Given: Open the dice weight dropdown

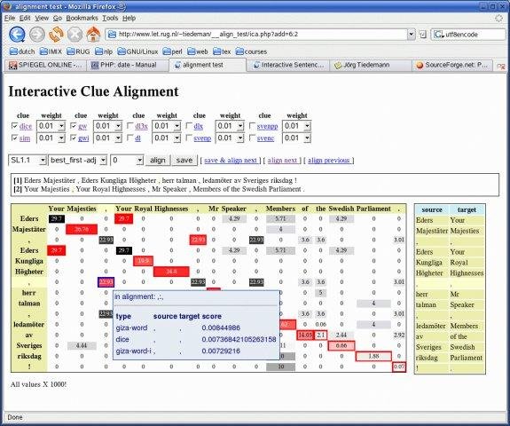Looking at the screenshot, I should click(x=51, y=126).
